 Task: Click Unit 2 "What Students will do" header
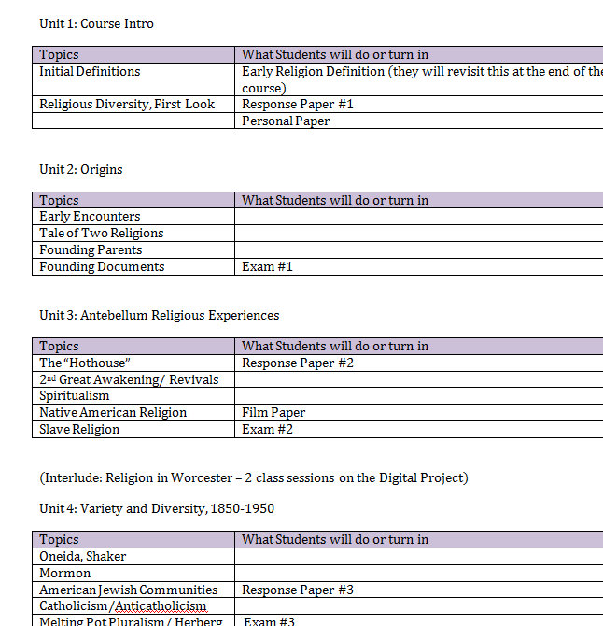(x=419, y=200)
